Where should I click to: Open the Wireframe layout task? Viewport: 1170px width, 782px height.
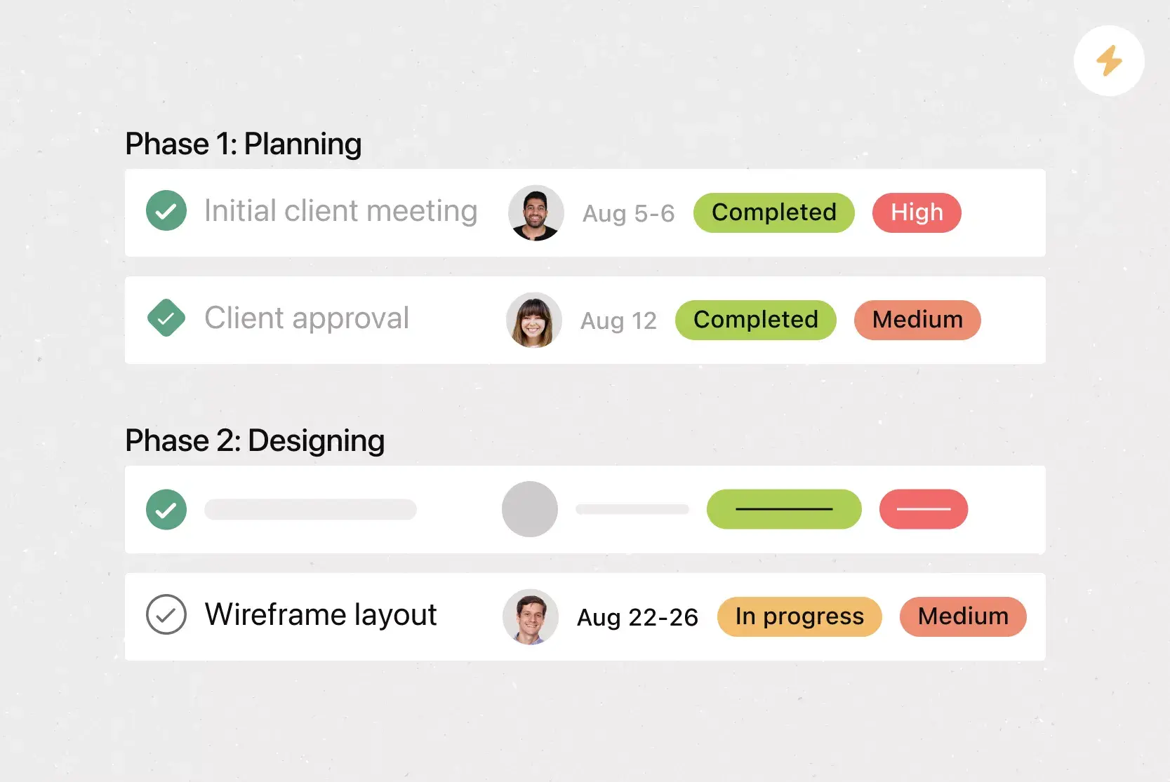point(321,615)
